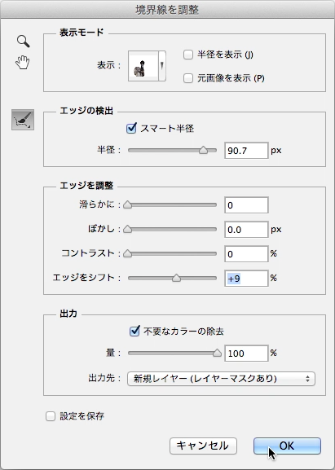The width and height of the screenshot is (335, 470).
Task: Select the Hand pan tool
Action: 23,63
